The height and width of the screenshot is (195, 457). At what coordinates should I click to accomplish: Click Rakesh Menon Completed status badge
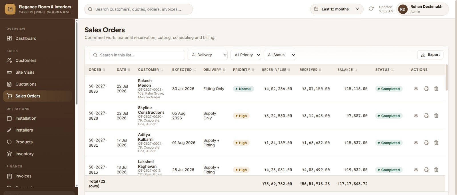[x=389, y=89]
